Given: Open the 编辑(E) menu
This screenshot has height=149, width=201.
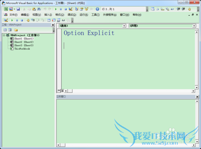Looking at the screenshot, I should point(25,15).
